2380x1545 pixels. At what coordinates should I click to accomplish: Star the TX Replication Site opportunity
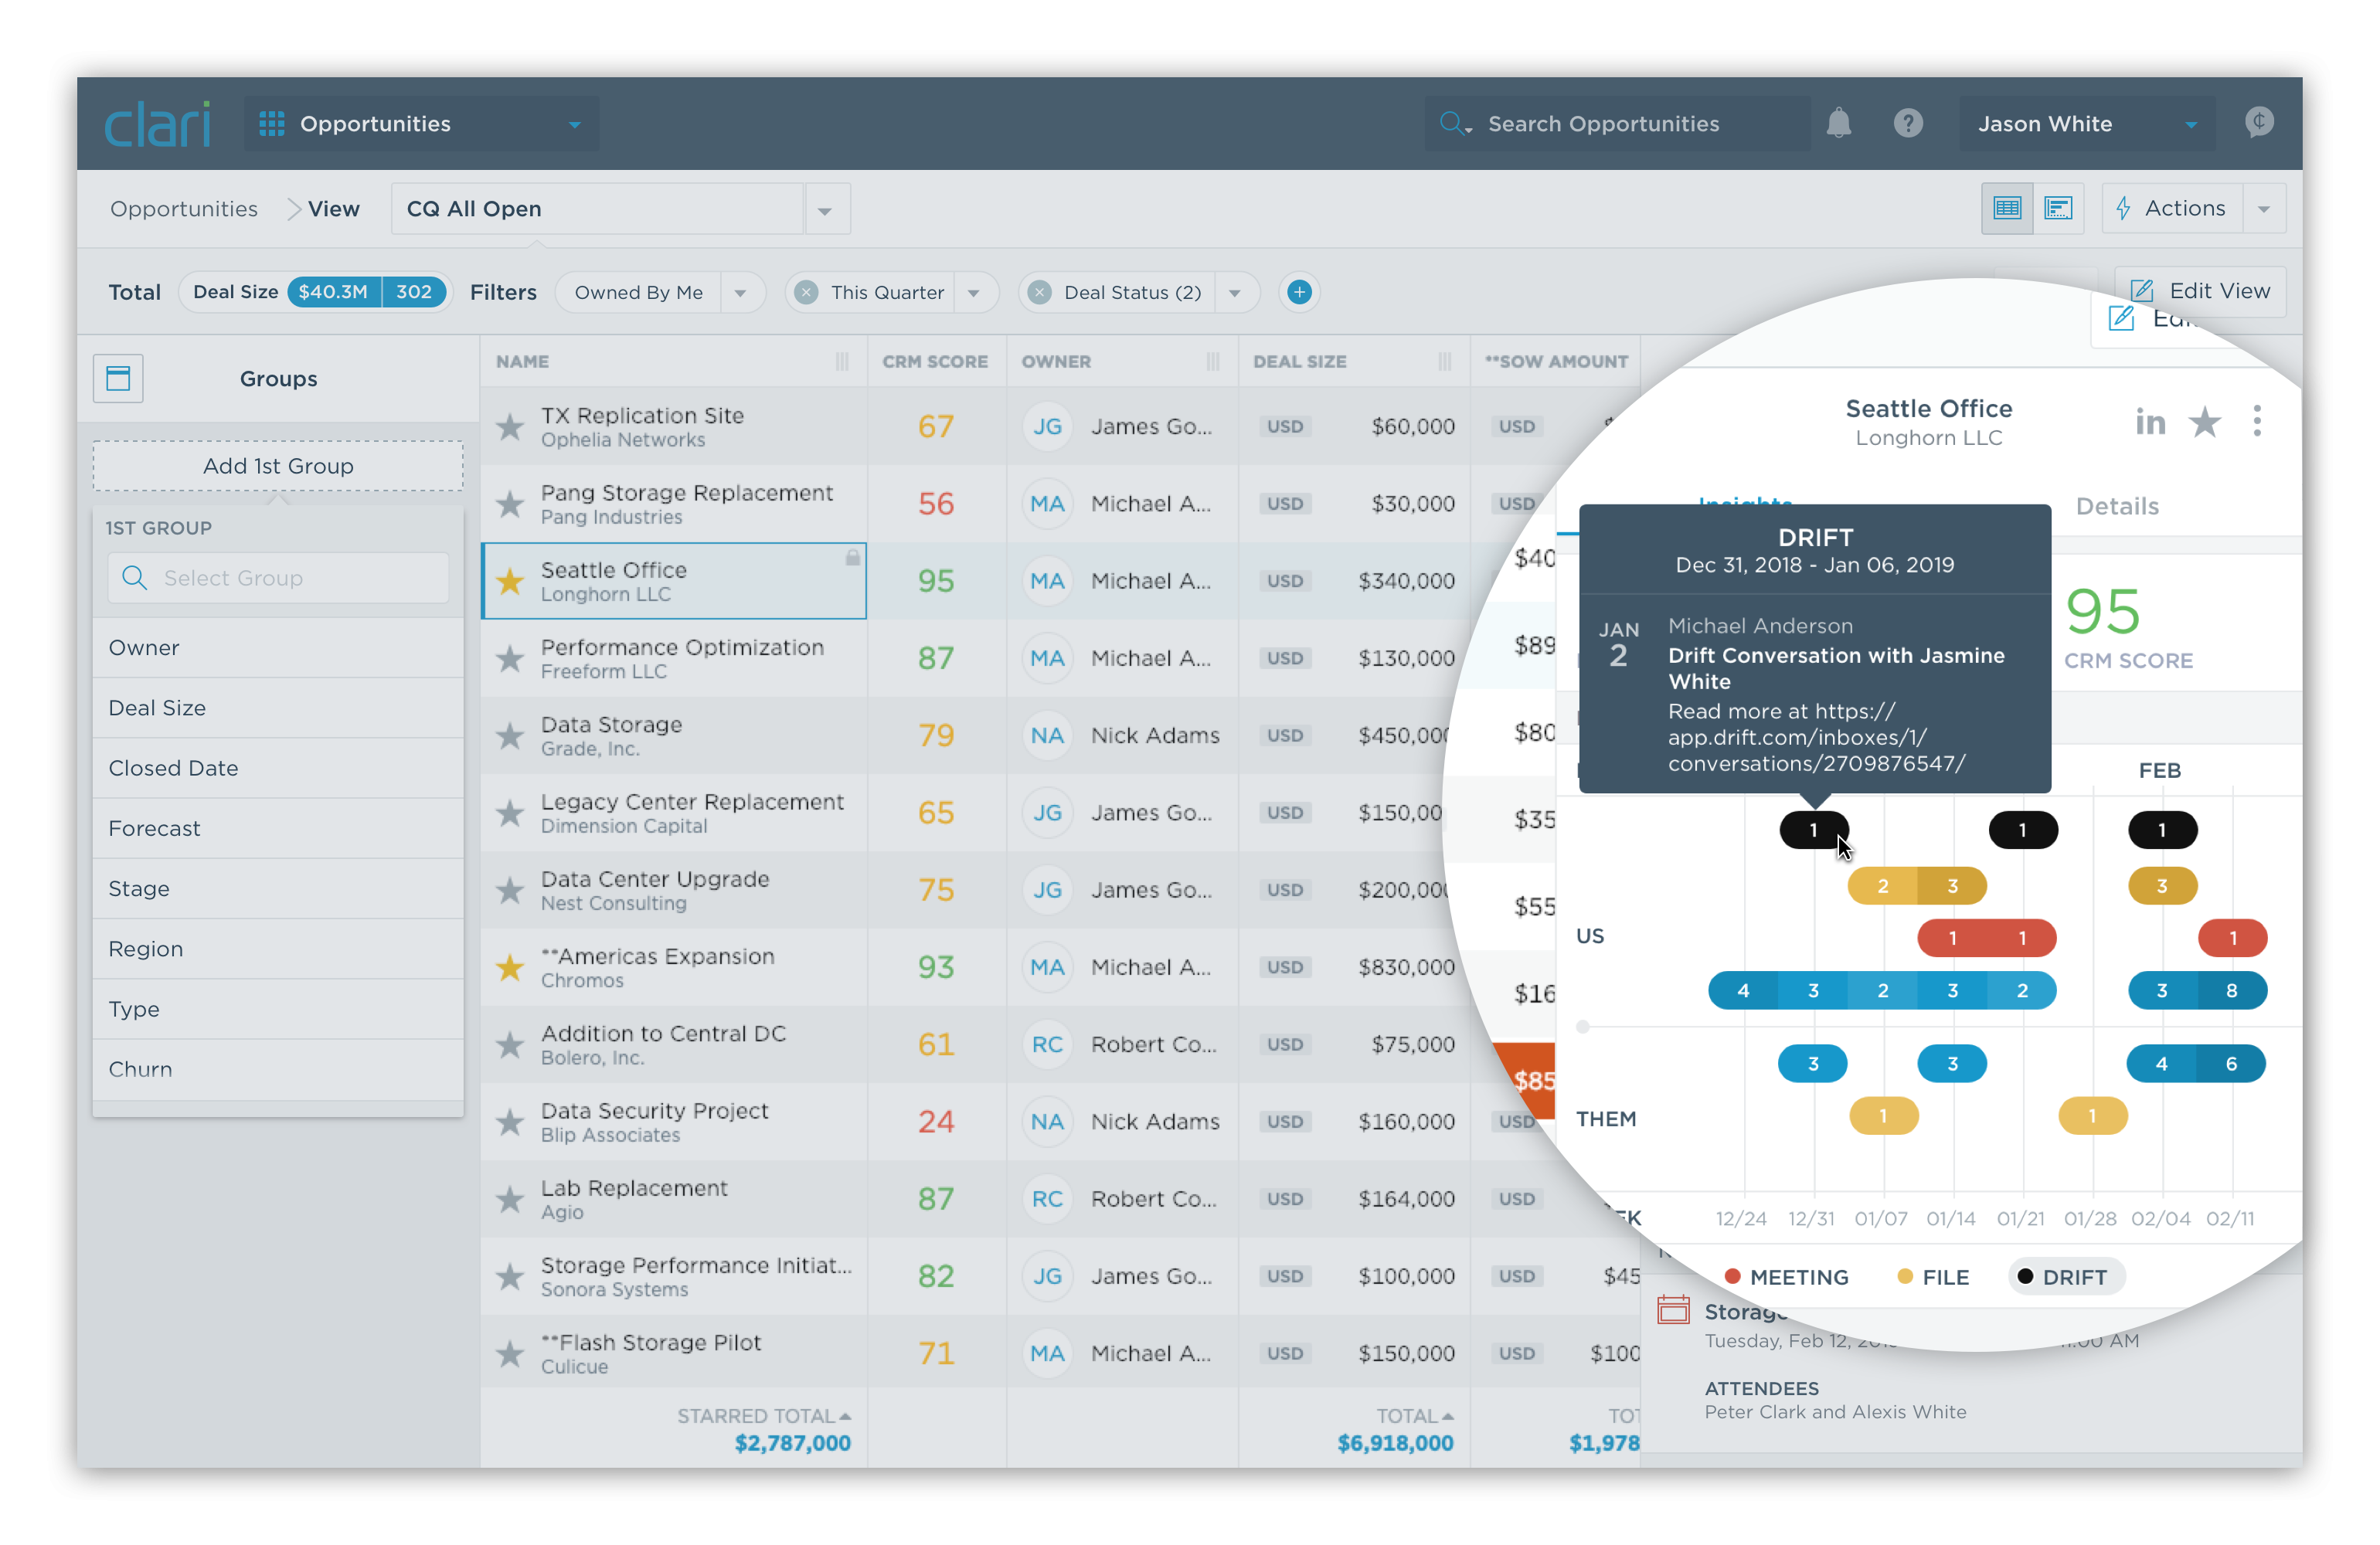tap(510, 427)
